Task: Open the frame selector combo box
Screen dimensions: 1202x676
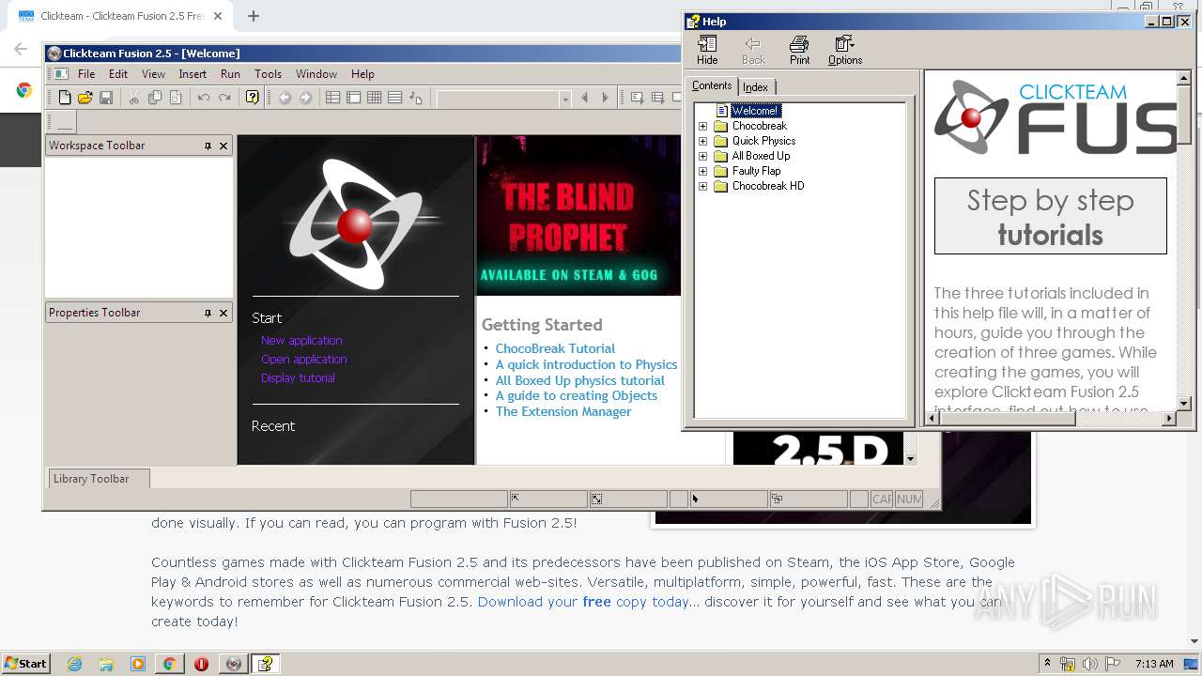Action: click(x=503, y=99)
